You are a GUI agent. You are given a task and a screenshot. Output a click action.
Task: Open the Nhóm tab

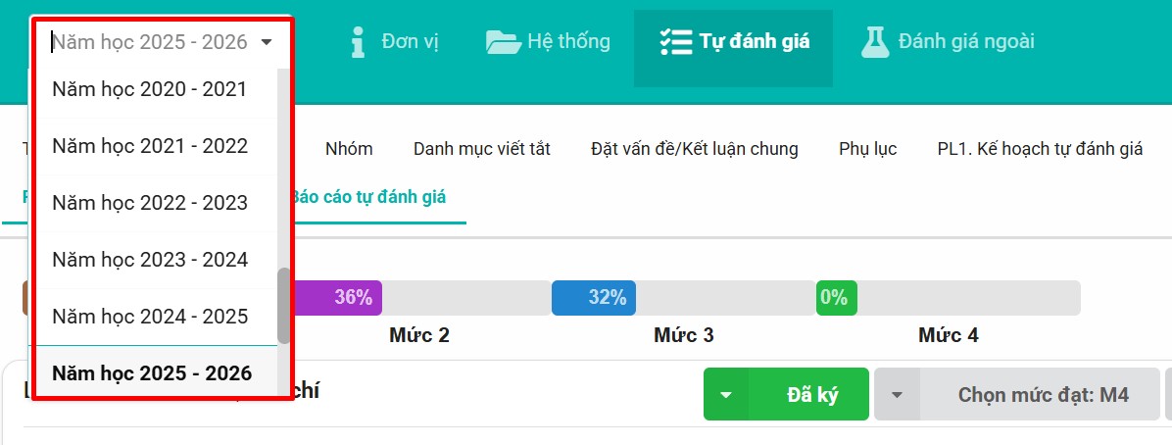[x=349, y=149]
